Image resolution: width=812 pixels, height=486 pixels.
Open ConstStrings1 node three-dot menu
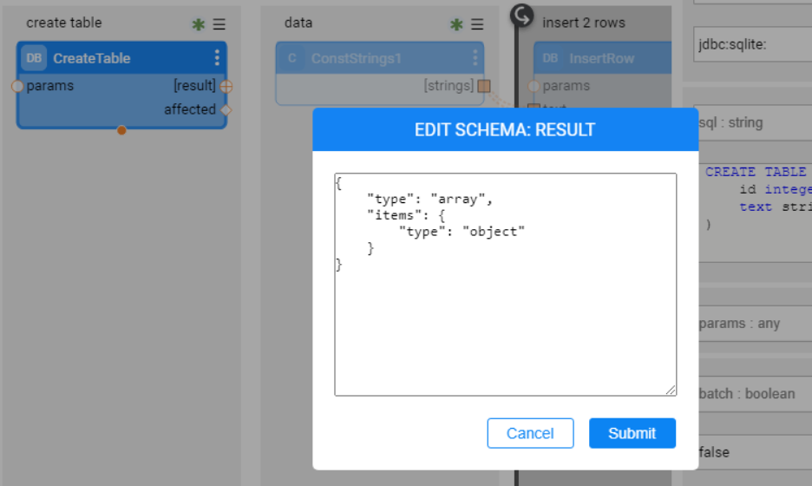pos(475,58)
